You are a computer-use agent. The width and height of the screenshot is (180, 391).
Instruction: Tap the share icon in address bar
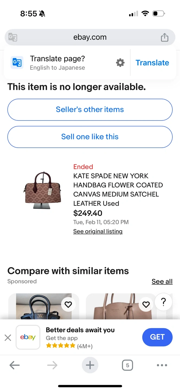(165, 37)
